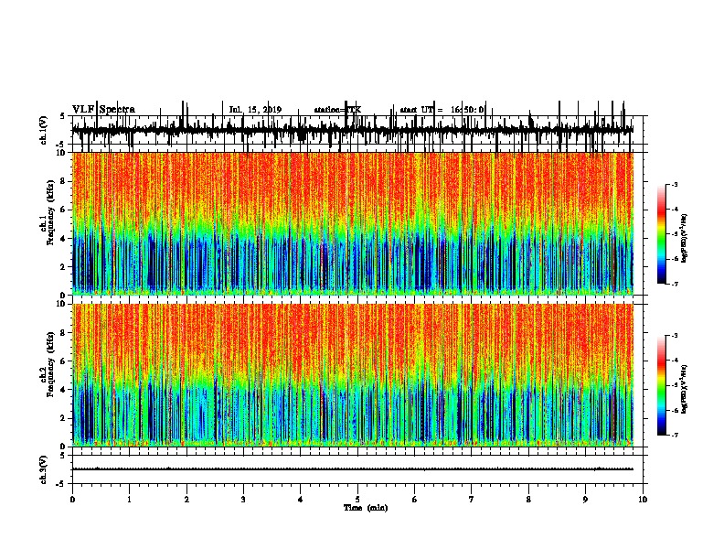The height and width of the screenshot is (560, 724).
Task: Click time axis tick label '3'
Action: coord(243,500)
